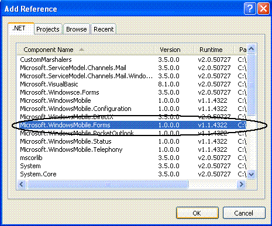Image resolution: width=272 pixels, height=226 pixels.
Task: Click the scroll left arrow
Action: (22, 184)
